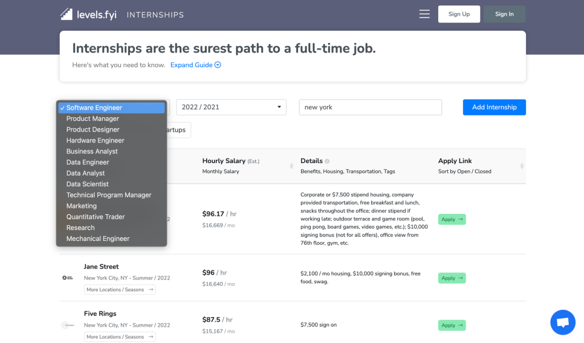Viewport: 584px width, 343px height.
Task: Open the chat support bubble
Action: [562, 322]
